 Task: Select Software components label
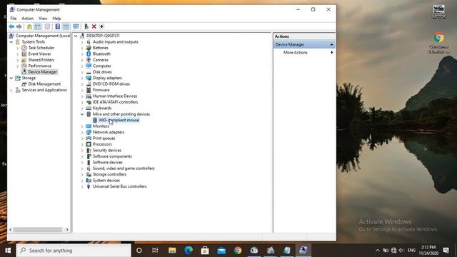112,156
